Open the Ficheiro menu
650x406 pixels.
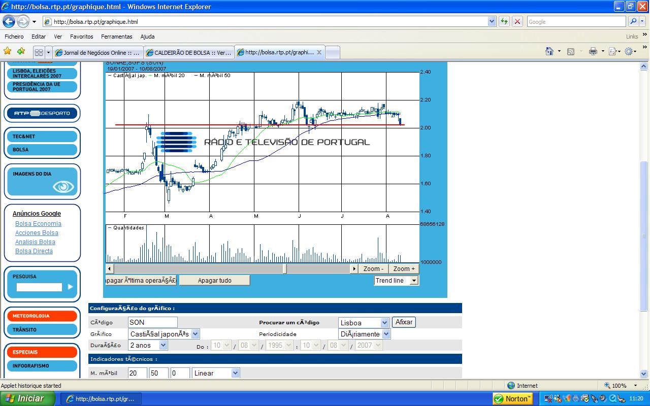(x=14, y=37)
